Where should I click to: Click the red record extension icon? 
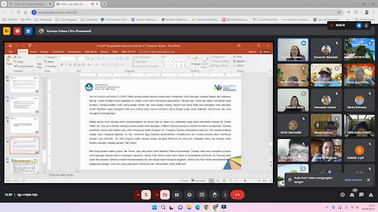[17, 31]
